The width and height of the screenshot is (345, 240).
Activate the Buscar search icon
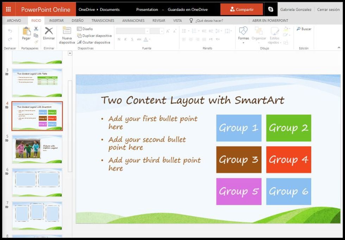[x=303, y=29]
